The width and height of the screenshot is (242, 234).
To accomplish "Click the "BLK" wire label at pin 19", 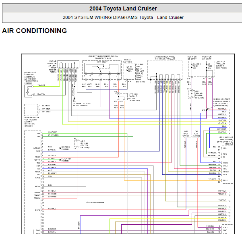I will click(50, 185).
